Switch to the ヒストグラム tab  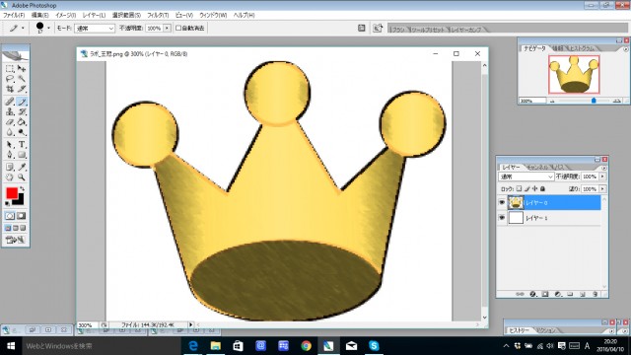(582, 48)
